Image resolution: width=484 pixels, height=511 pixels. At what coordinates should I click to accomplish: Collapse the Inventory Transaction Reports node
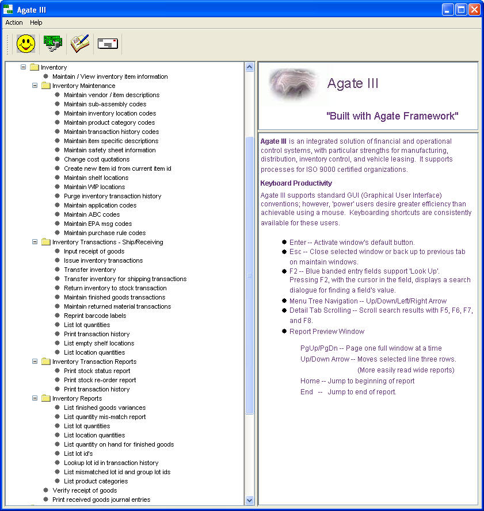point(35,362)
